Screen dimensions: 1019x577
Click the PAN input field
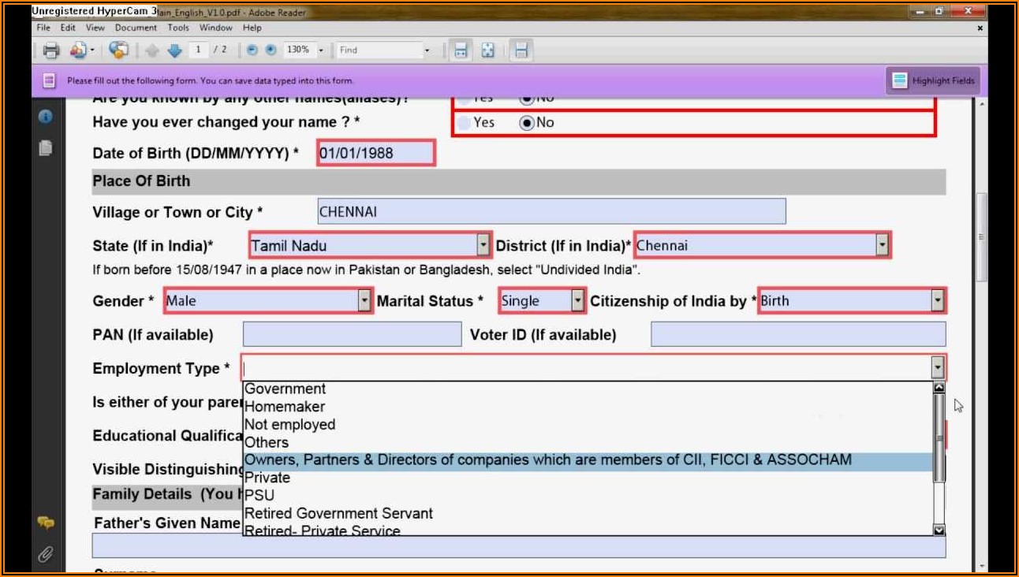tap(352, 335)
